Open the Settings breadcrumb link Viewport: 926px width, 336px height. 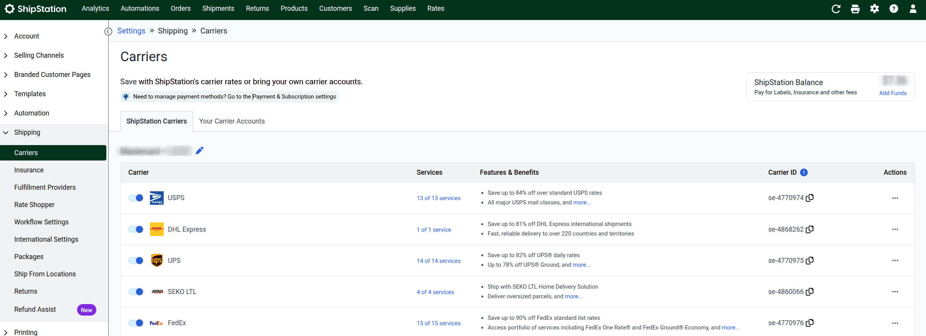click(131, 31)
